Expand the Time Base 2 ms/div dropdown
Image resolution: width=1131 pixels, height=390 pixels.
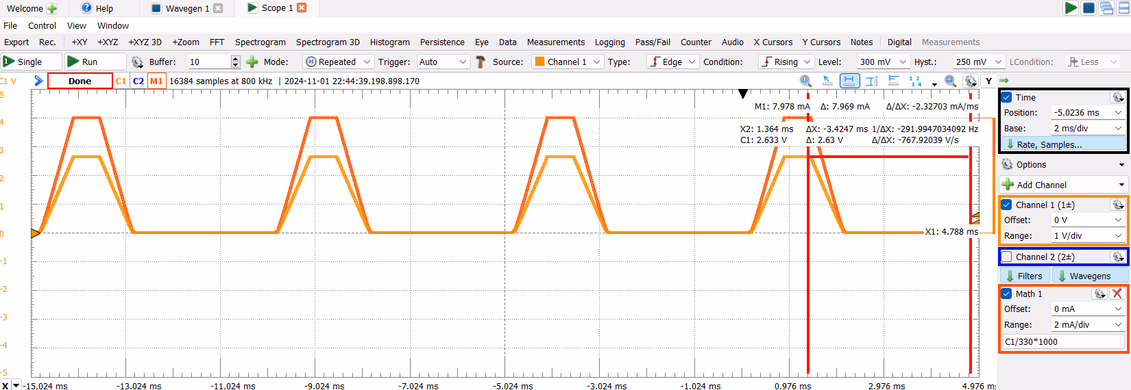click(1089, 128)
